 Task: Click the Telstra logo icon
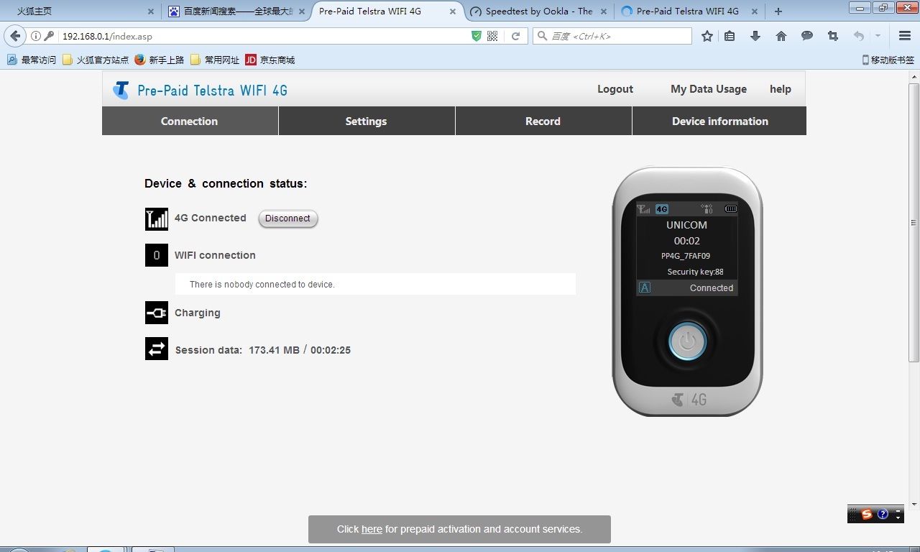121,90
